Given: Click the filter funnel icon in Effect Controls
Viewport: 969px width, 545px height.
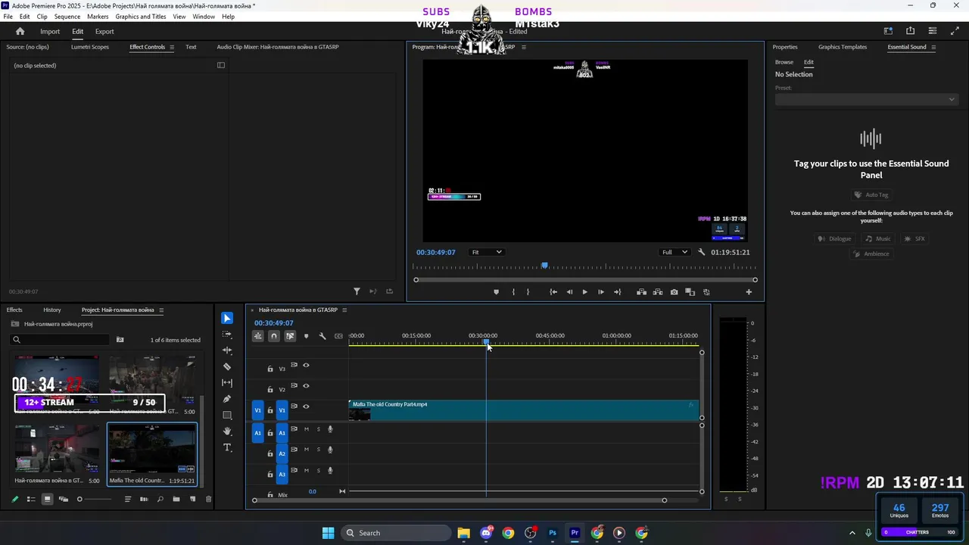Looking at the screenshot, I should pyautogui.click(x=357, y=291).
